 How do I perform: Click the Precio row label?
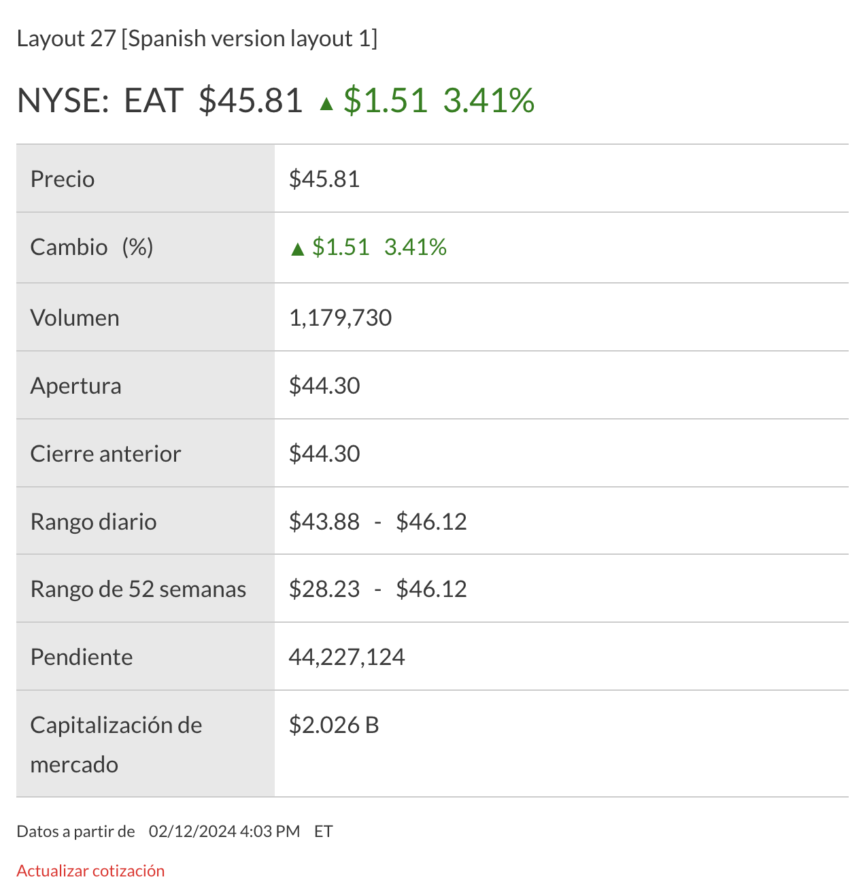pos(63,179)
